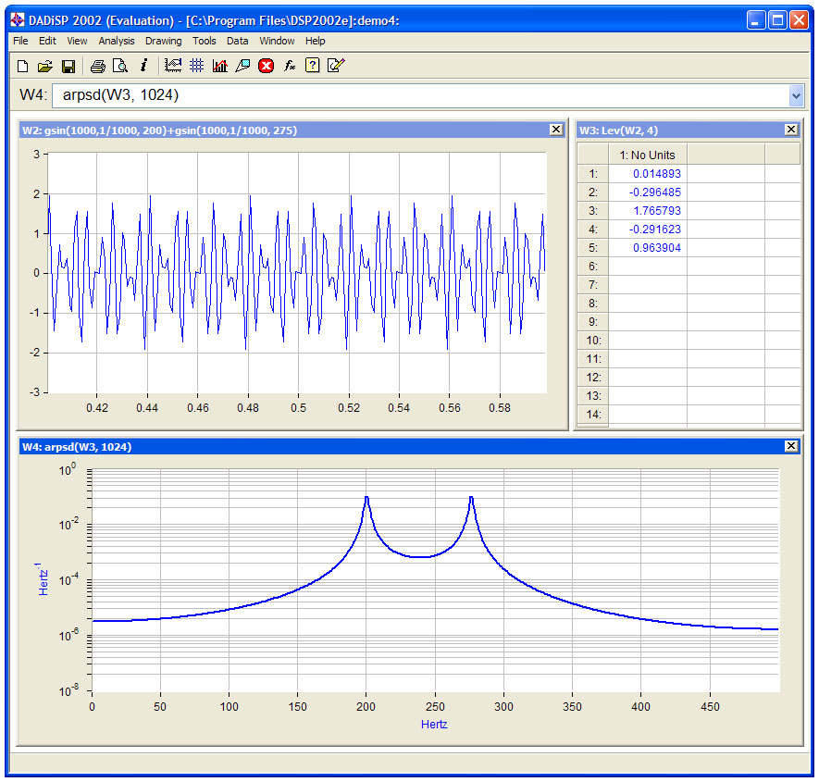Image resolution: width=819 pixels, height=782 pixels.
Task: Click the notepad with pencil icon
Action: click(335, 66)
